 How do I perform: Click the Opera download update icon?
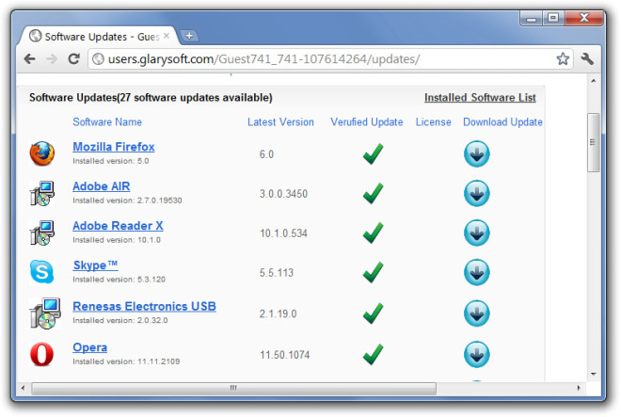click(x=477, y=354)
